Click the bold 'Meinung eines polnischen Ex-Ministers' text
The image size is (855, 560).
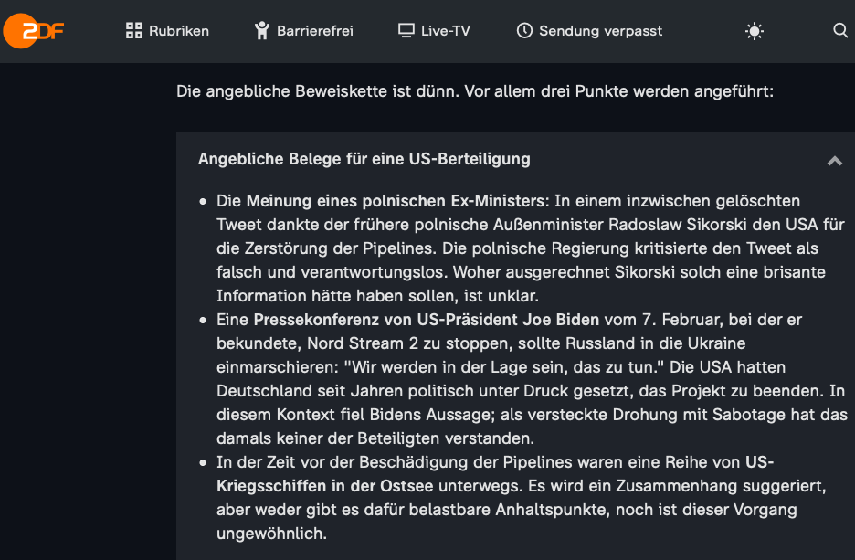tap(396, 201)
